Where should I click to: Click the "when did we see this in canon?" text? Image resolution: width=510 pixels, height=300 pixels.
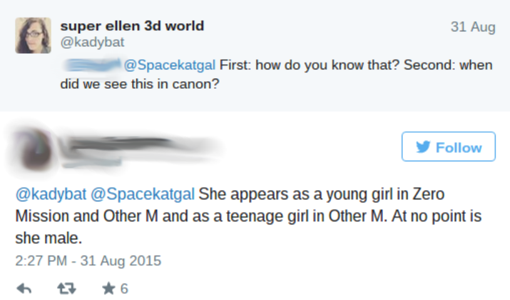pyautogui.click(x=140, y=84)
